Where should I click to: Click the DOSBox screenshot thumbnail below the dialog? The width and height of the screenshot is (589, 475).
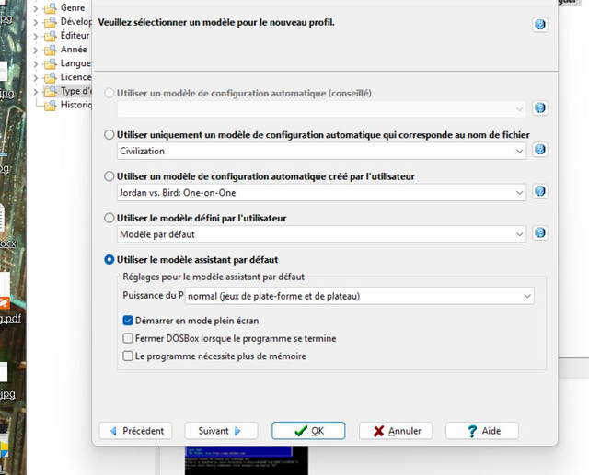click(x=246, y=460)
